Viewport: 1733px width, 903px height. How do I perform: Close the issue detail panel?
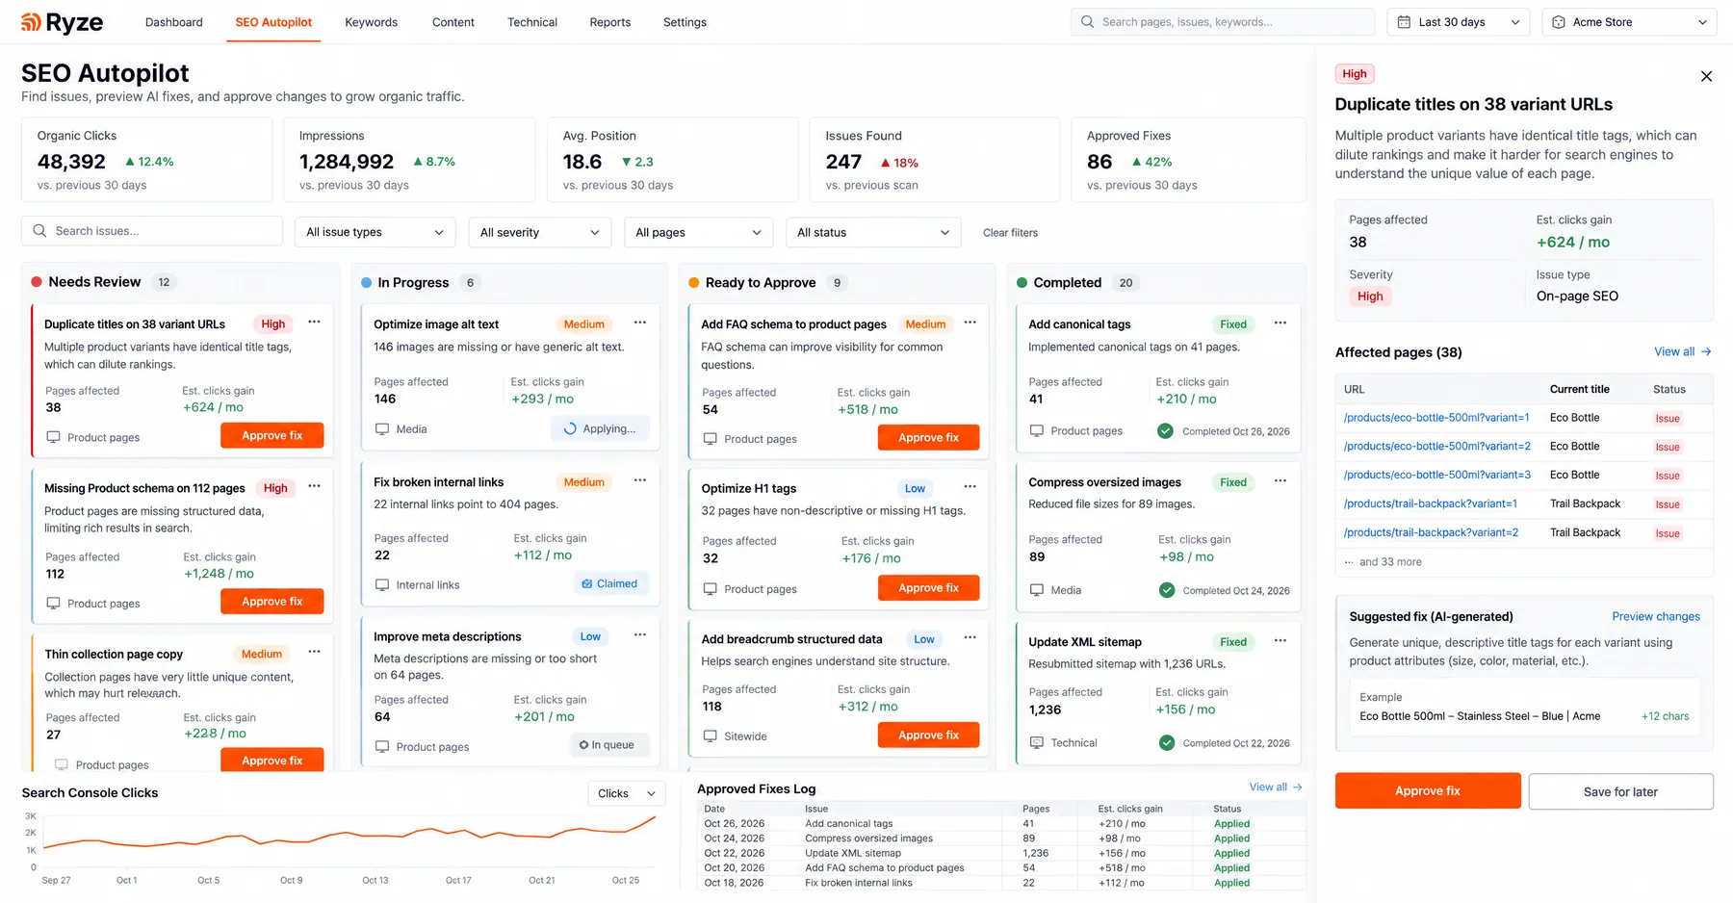click(x=1706, y=76)
